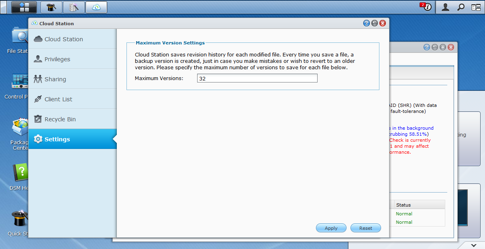
Task: Minimize the Cloud Station window
Action: click(x=375, y=23)
